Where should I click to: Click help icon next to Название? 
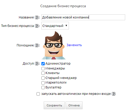[37, 17]
